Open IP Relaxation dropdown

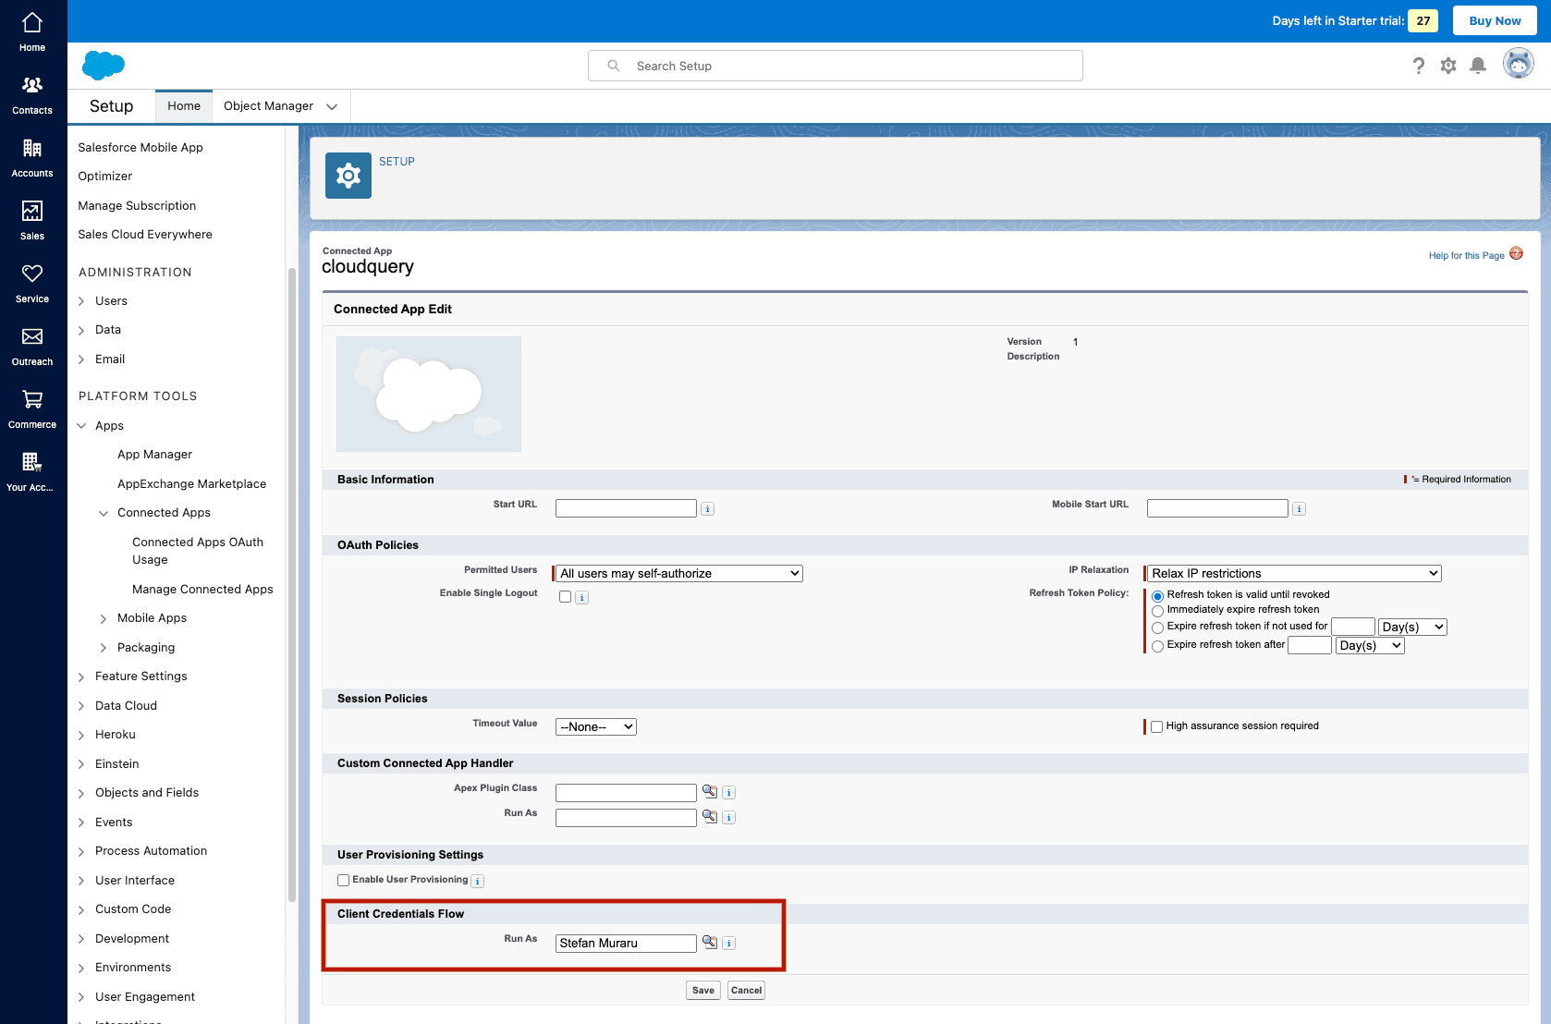[1294, 573]
